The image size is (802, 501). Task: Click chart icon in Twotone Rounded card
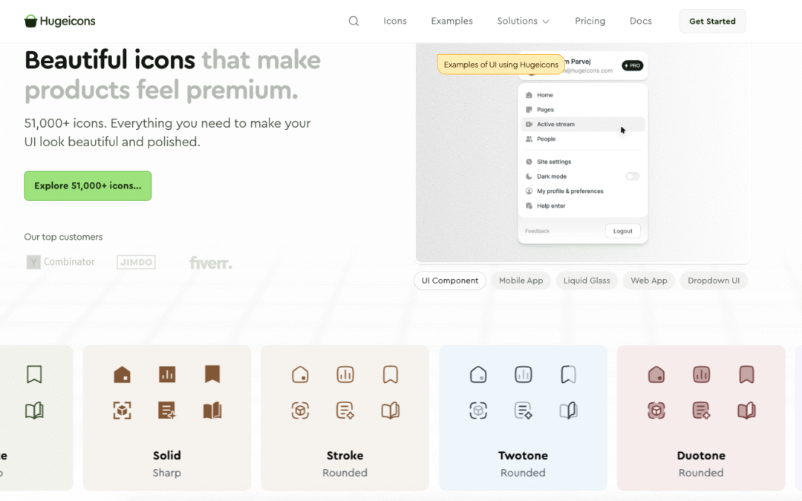click(x=524, y=374)
